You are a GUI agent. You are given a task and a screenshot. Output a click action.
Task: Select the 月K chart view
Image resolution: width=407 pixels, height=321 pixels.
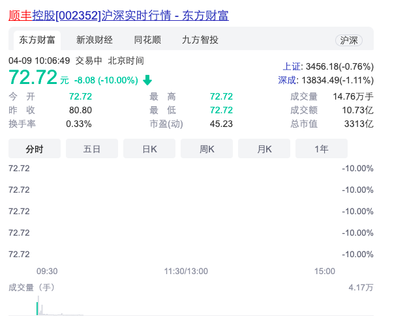pos(264,148)
